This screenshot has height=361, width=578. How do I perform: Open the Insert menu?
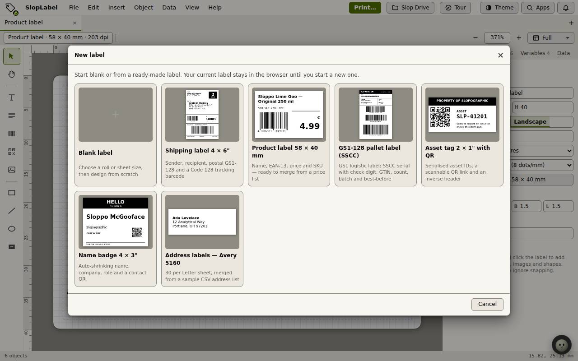117,8
